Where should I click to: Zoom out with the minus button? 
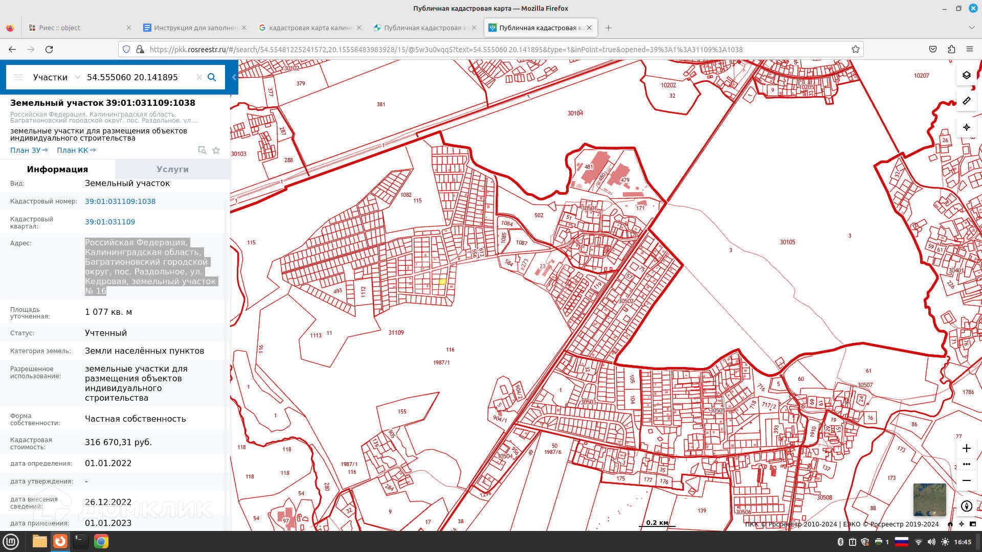click(966, 480)
